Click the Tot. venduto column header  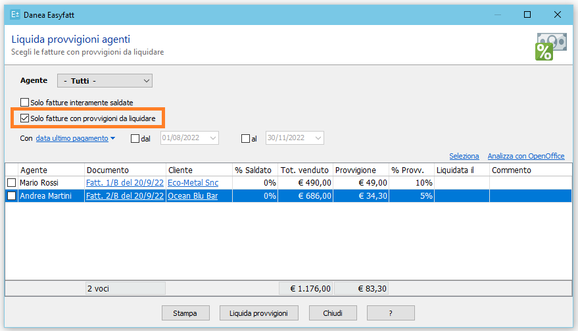coord(305,170)
